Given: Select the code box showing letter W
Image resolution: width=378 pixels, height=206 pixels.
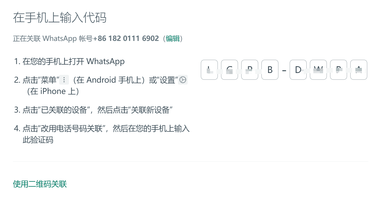Looking at the screenshot, I should [x=318, y=70].
